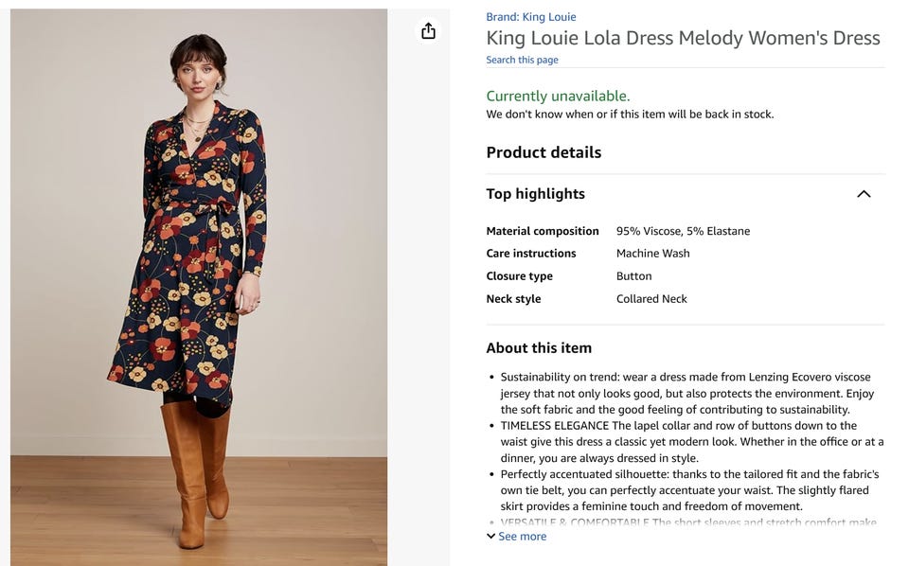Expand description with See more link
Image resolution: width=909 pixels, height=566 pixels.
[x=522, y=537]
